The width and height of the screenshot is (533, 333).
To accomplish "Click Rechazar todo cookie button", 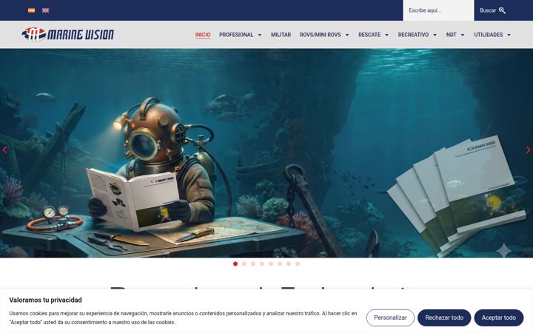I will pos(444,317).
